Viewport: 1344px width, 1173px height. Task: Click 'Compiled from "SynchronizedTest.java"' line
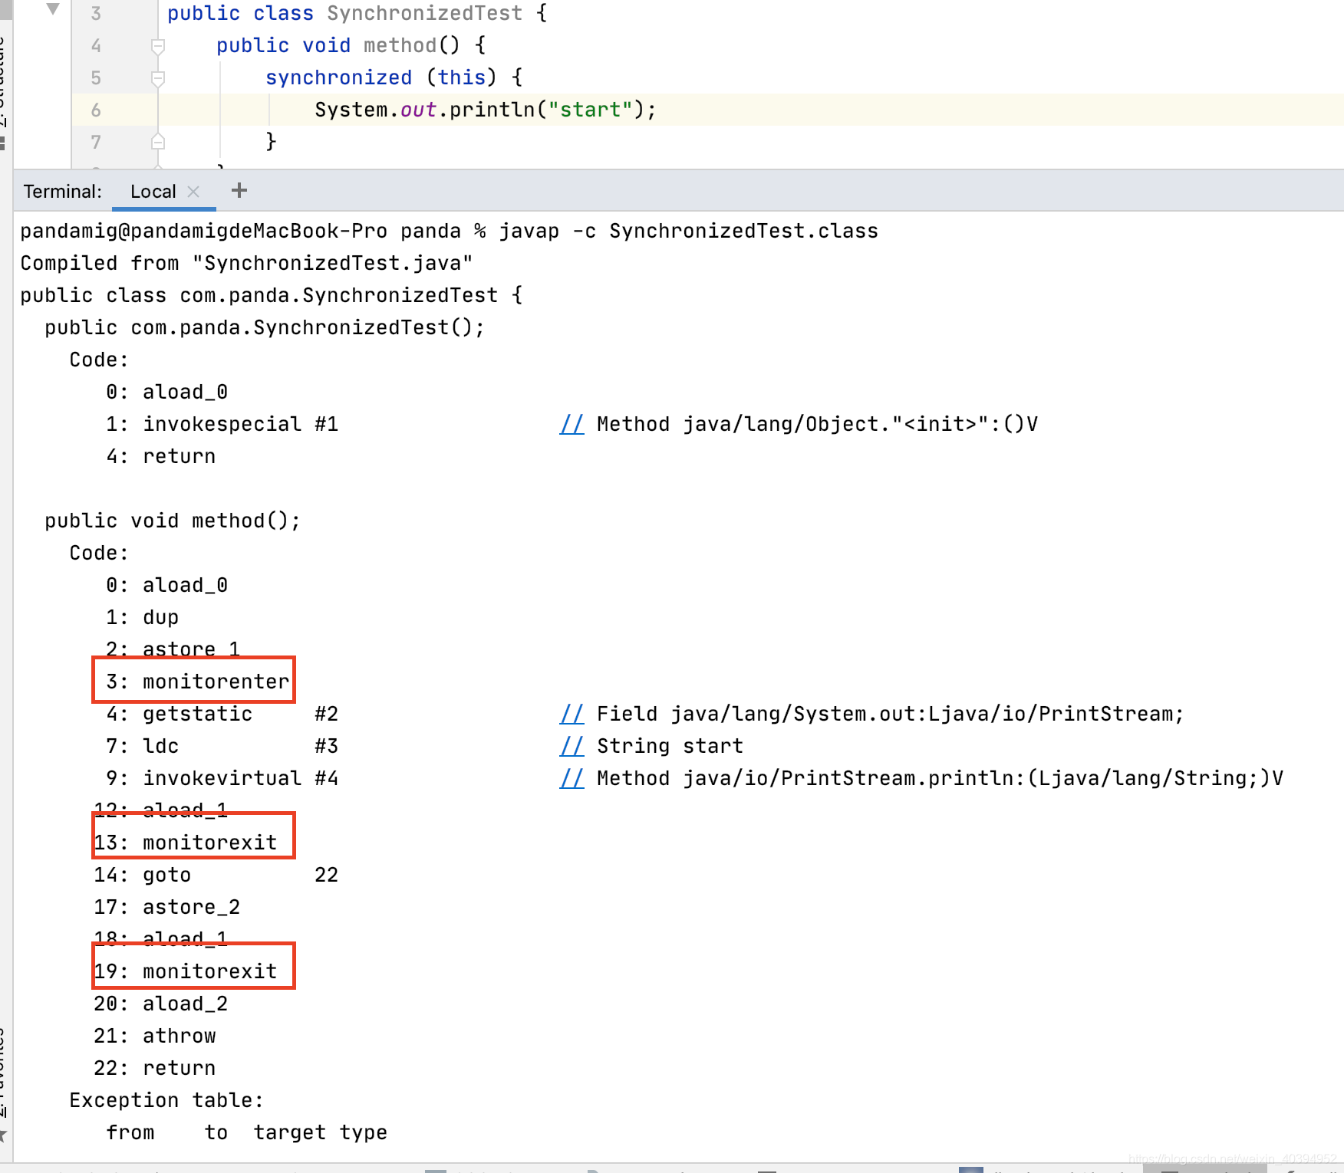pyautogui.click(x=246, y=263)
